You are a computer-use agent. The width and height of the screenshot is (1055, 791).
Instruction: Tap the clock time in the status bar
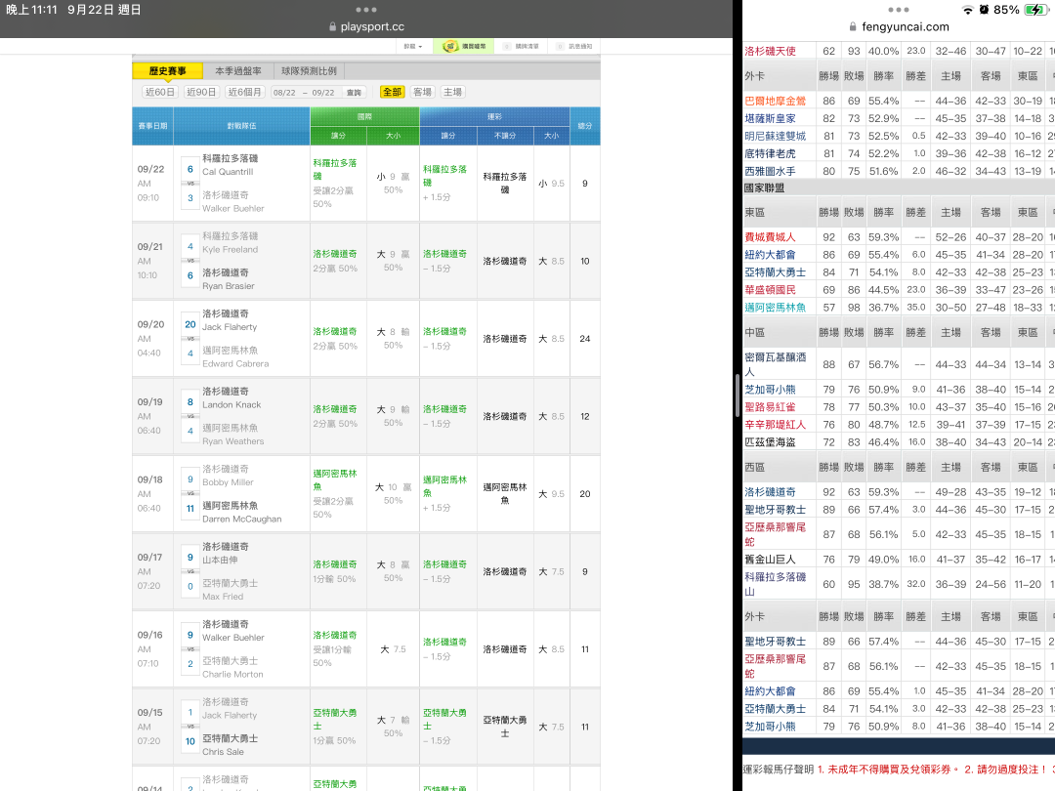(x=31, y=10)
